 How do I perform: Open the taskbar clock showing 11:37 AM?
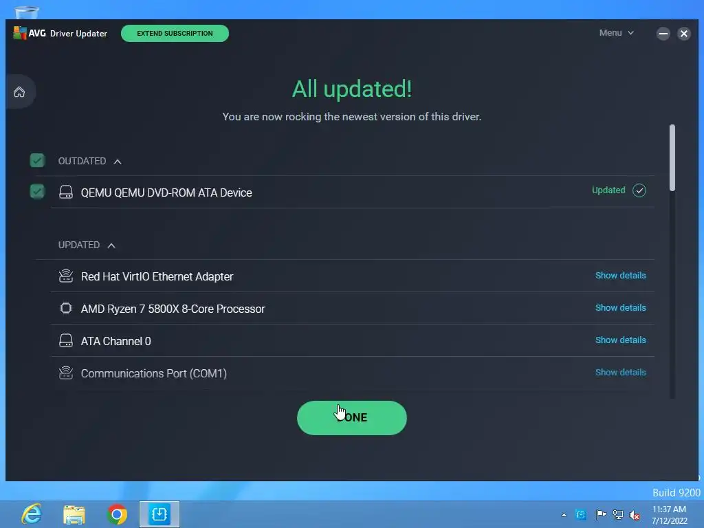click(670, 514)
